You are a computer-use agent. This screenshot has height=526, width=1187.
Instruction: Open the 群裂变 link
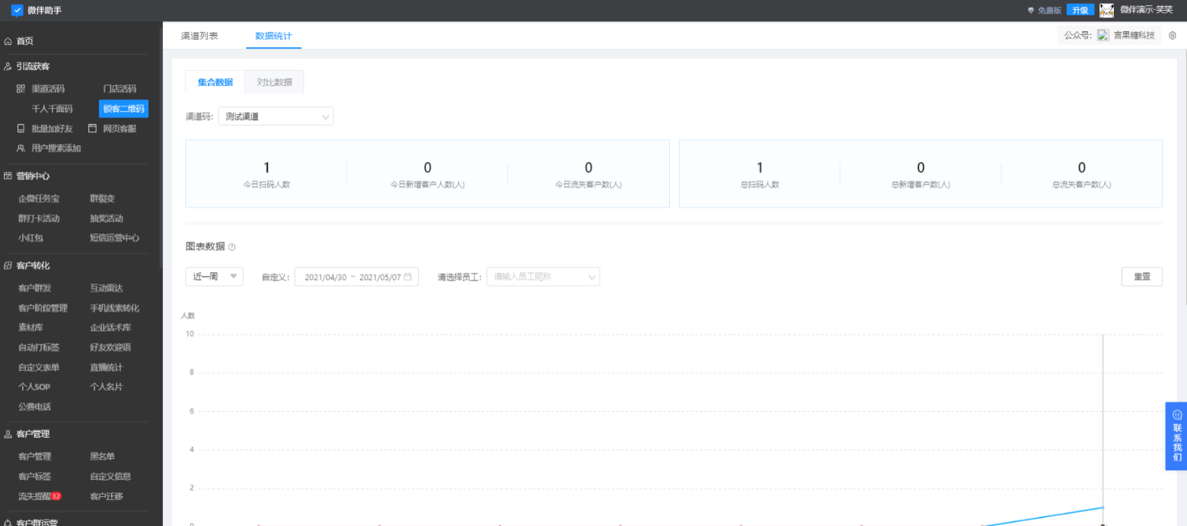102,198
